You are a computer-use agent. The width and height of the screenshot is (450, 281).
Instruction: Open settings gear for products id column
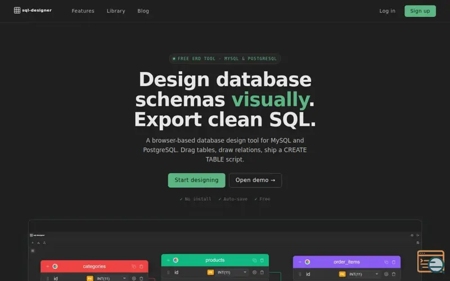click(x=254, y=273)
